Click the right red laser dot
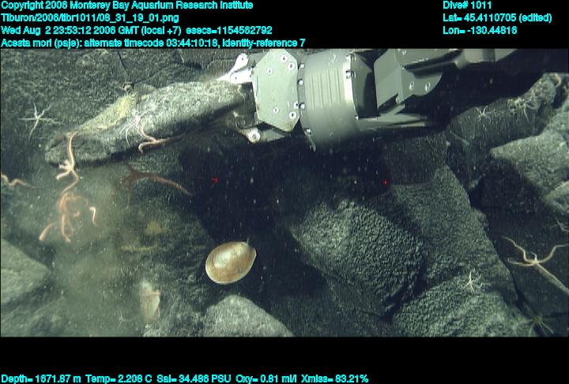Image resolution: width=569 pixels, height=384 pixels. click(386, 182)
